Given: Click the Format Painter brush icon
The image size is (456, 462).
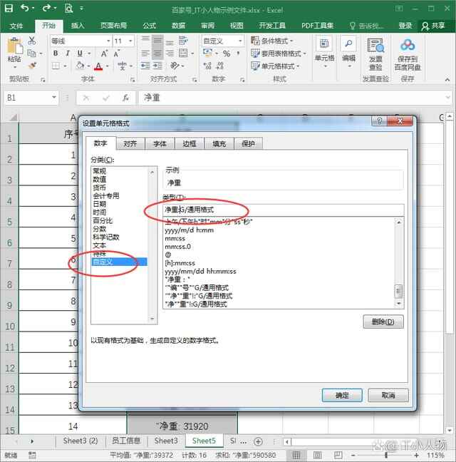Looking at the screenshot, I should click(32, 66).
